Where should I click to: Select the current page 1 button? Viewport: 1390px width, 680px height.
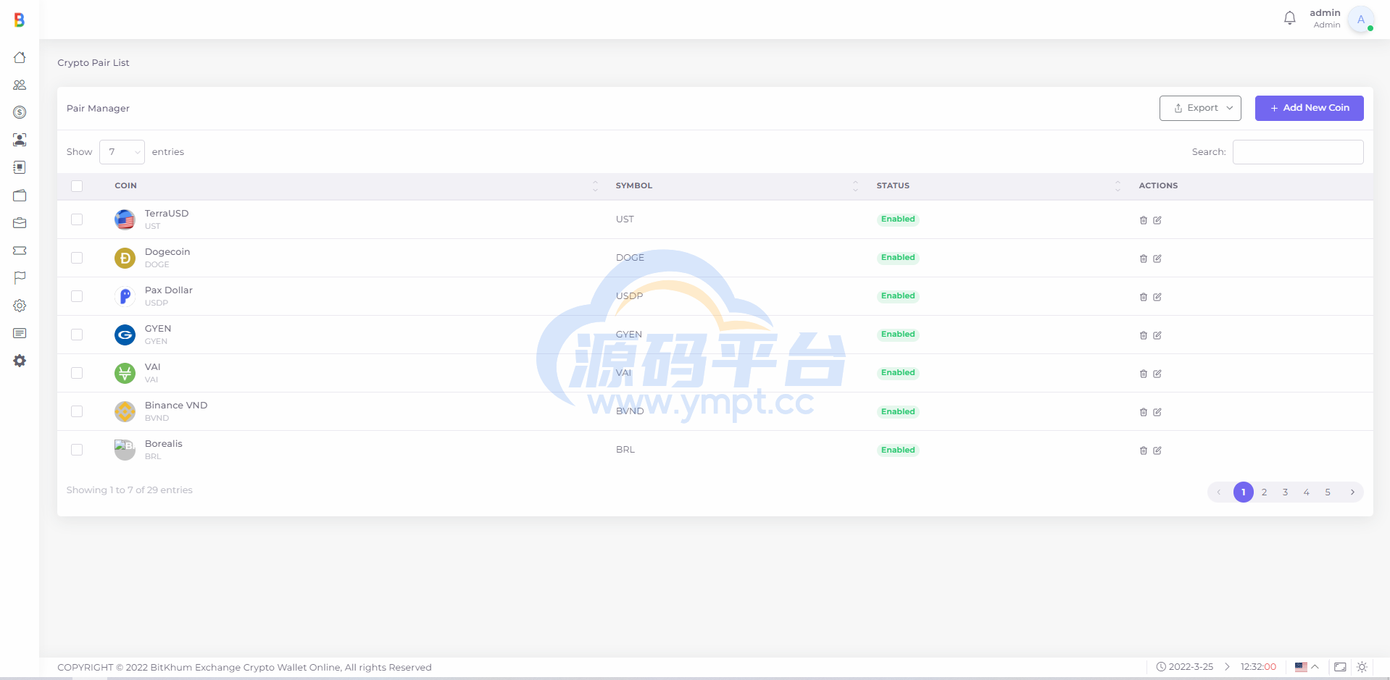(1243, 492)
